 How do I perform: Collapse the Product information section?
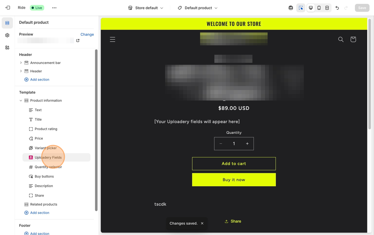click(21, 101)
